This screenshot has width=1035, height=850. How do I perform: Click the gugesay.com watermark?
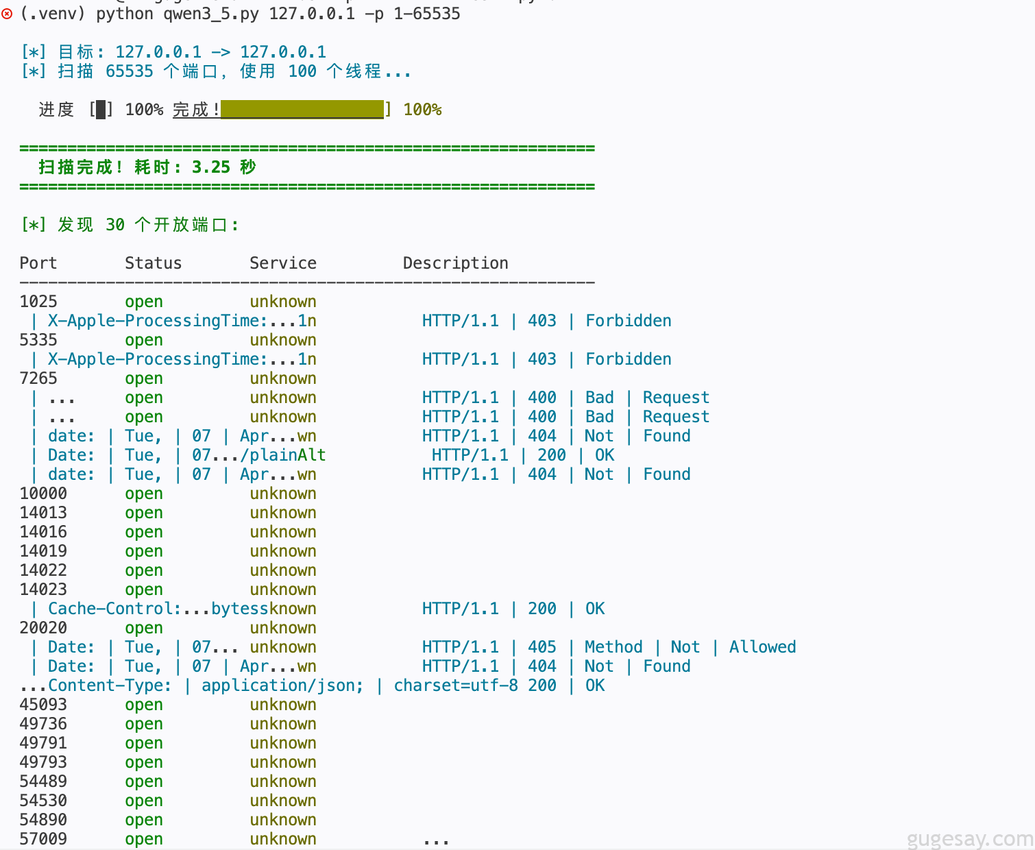[969, 839]
